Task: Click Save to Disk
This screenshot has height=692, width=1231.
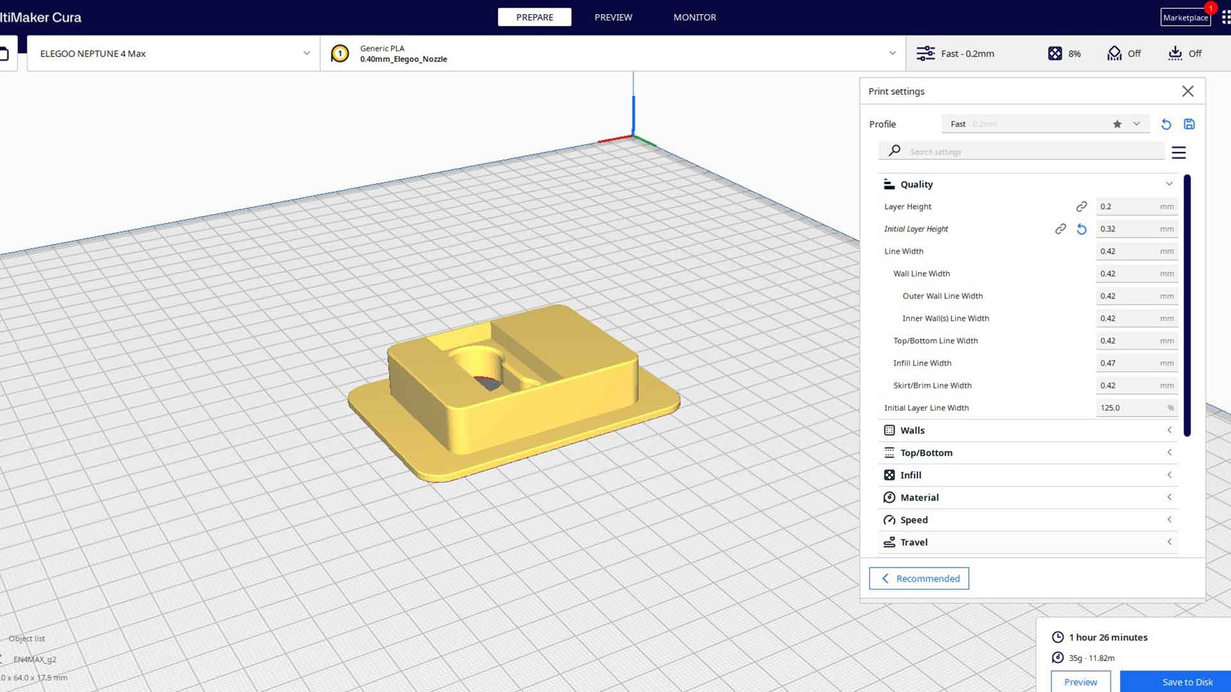Action: tap(1175, 682)
